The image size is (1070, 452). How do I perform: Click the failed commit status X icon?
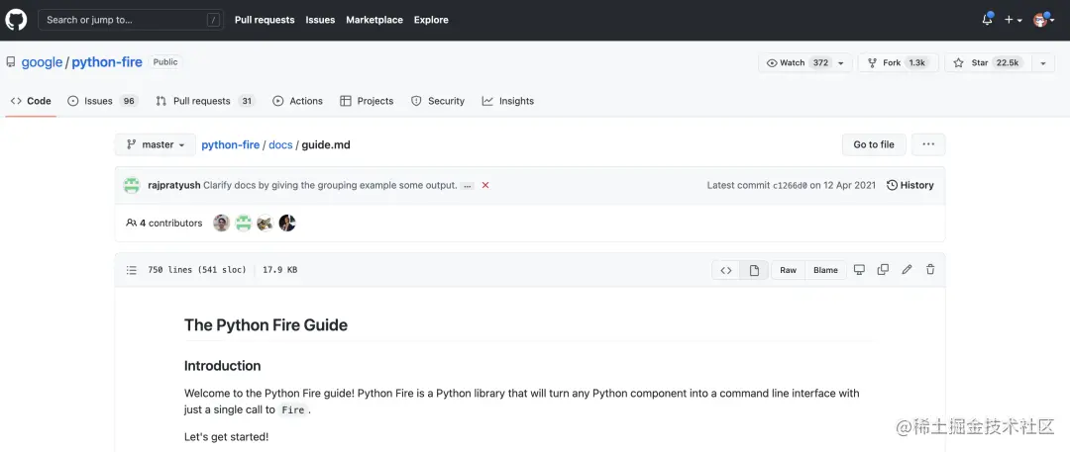coord(485,185)
